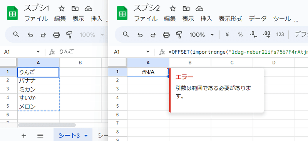Check cloud save status of スプシ1
The width and height of the screenshot is (308, 141).
[x=89, y=8]
